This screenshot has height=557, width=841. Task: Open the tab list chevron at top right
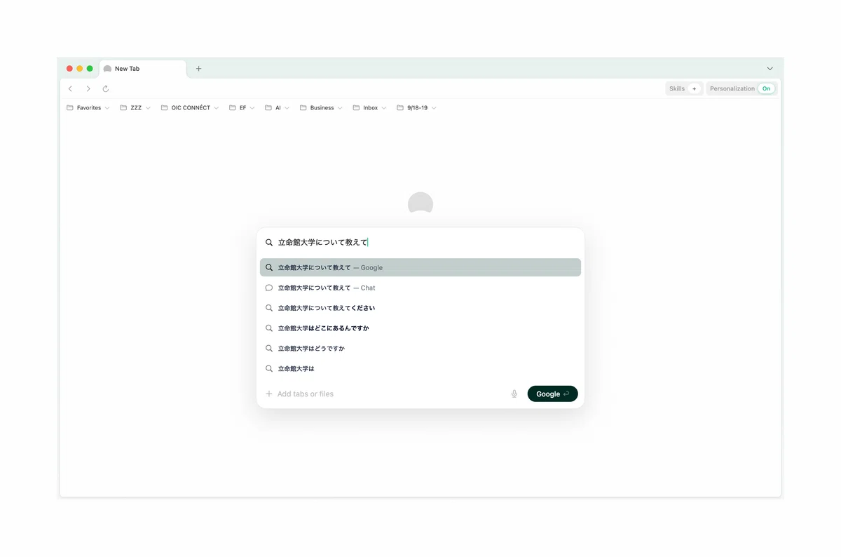coord(770,69)
